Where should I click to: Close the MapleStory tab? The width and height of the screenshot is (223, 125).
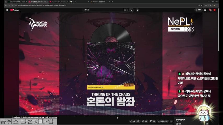pos(68,2)
